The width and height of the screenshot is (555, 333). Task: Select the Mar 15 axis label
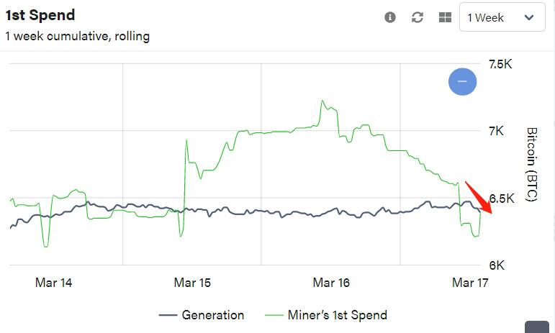pos(192,283)
